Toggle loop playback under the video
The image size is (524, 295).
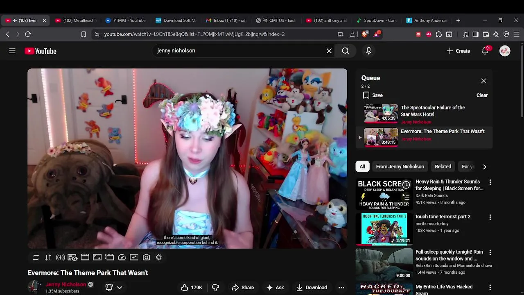coord(36,257)
